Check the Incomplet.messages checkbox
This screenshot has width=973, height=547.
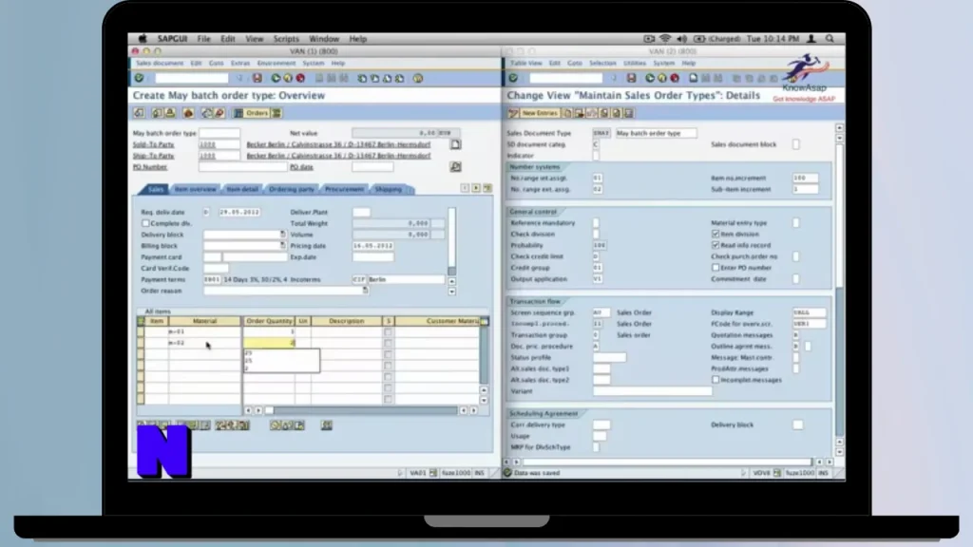pos(715,380)
